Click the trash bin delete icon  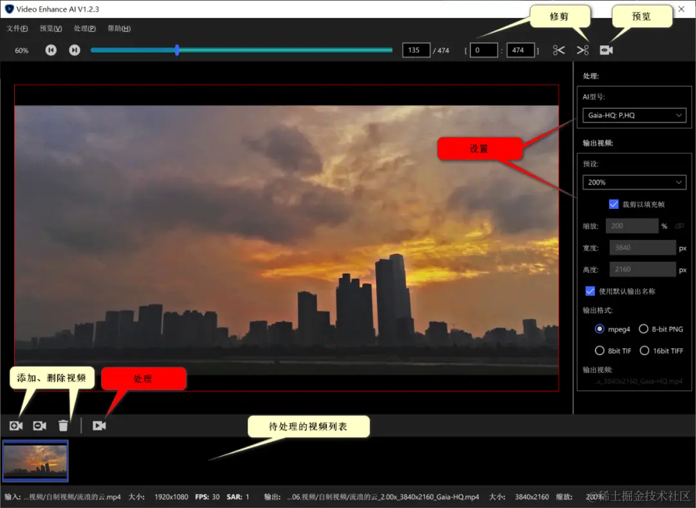[x=63, y=426]
